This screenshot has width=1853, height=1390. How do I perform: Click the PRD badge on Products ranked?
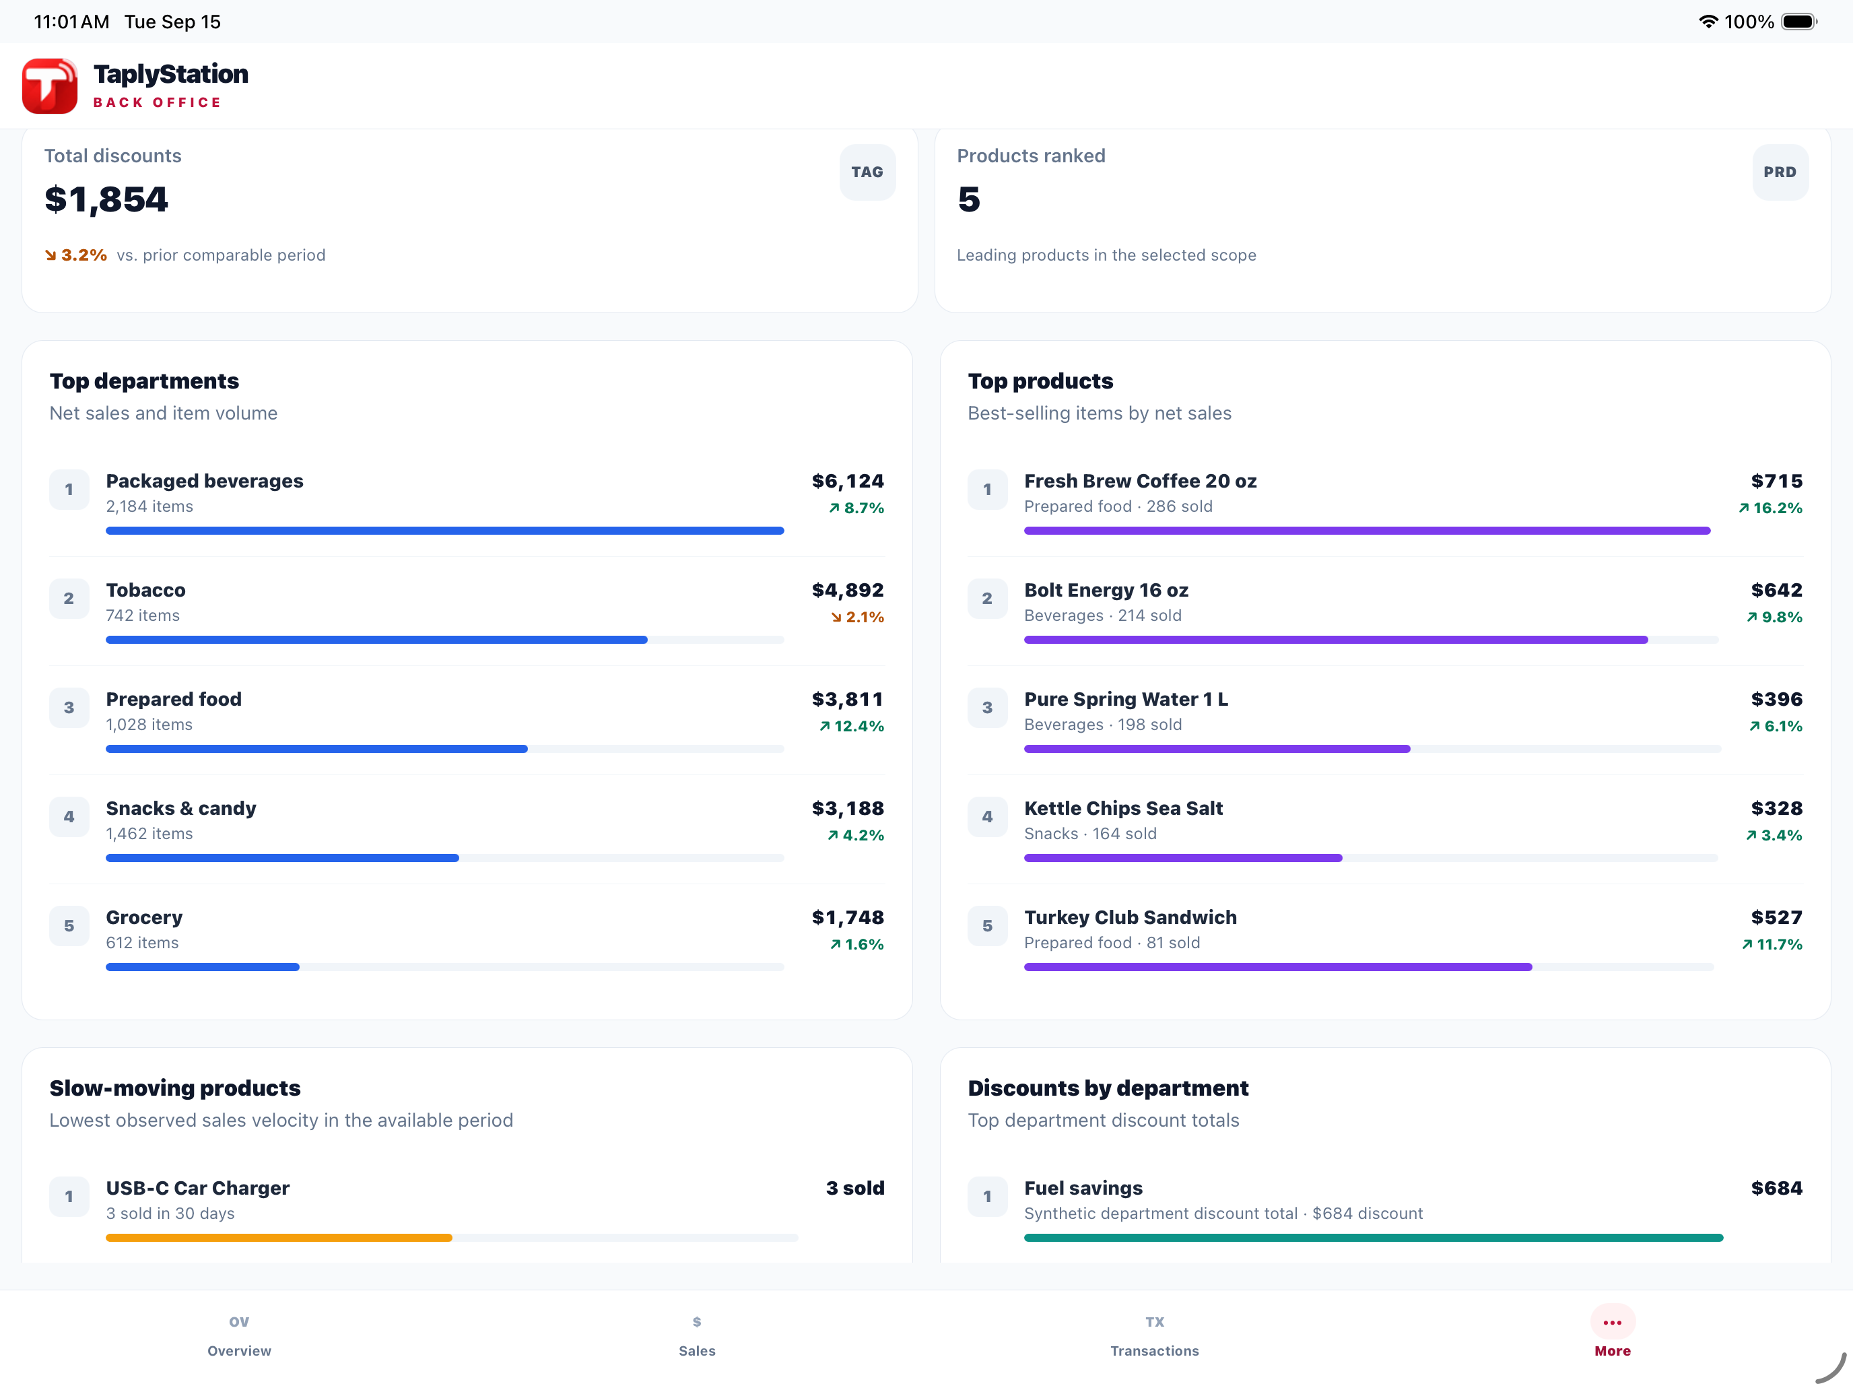point(1780,172)
